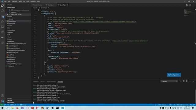Click Visual Studio Code icon in taskbar

click(x=62, y=108)
